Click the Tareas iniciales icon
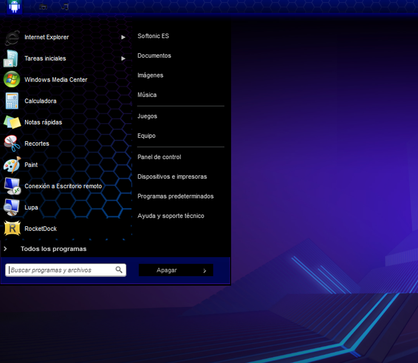The image size is (418, 363). [11, 59]
